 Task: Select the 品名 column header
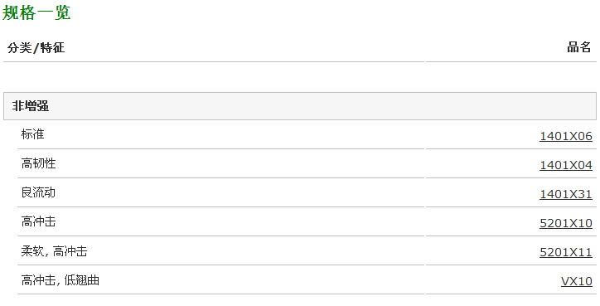579,47
